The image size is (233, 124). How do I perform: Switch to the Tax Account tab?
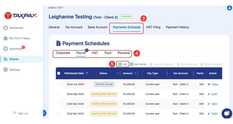pyautogui.click(x=74, y=27)
